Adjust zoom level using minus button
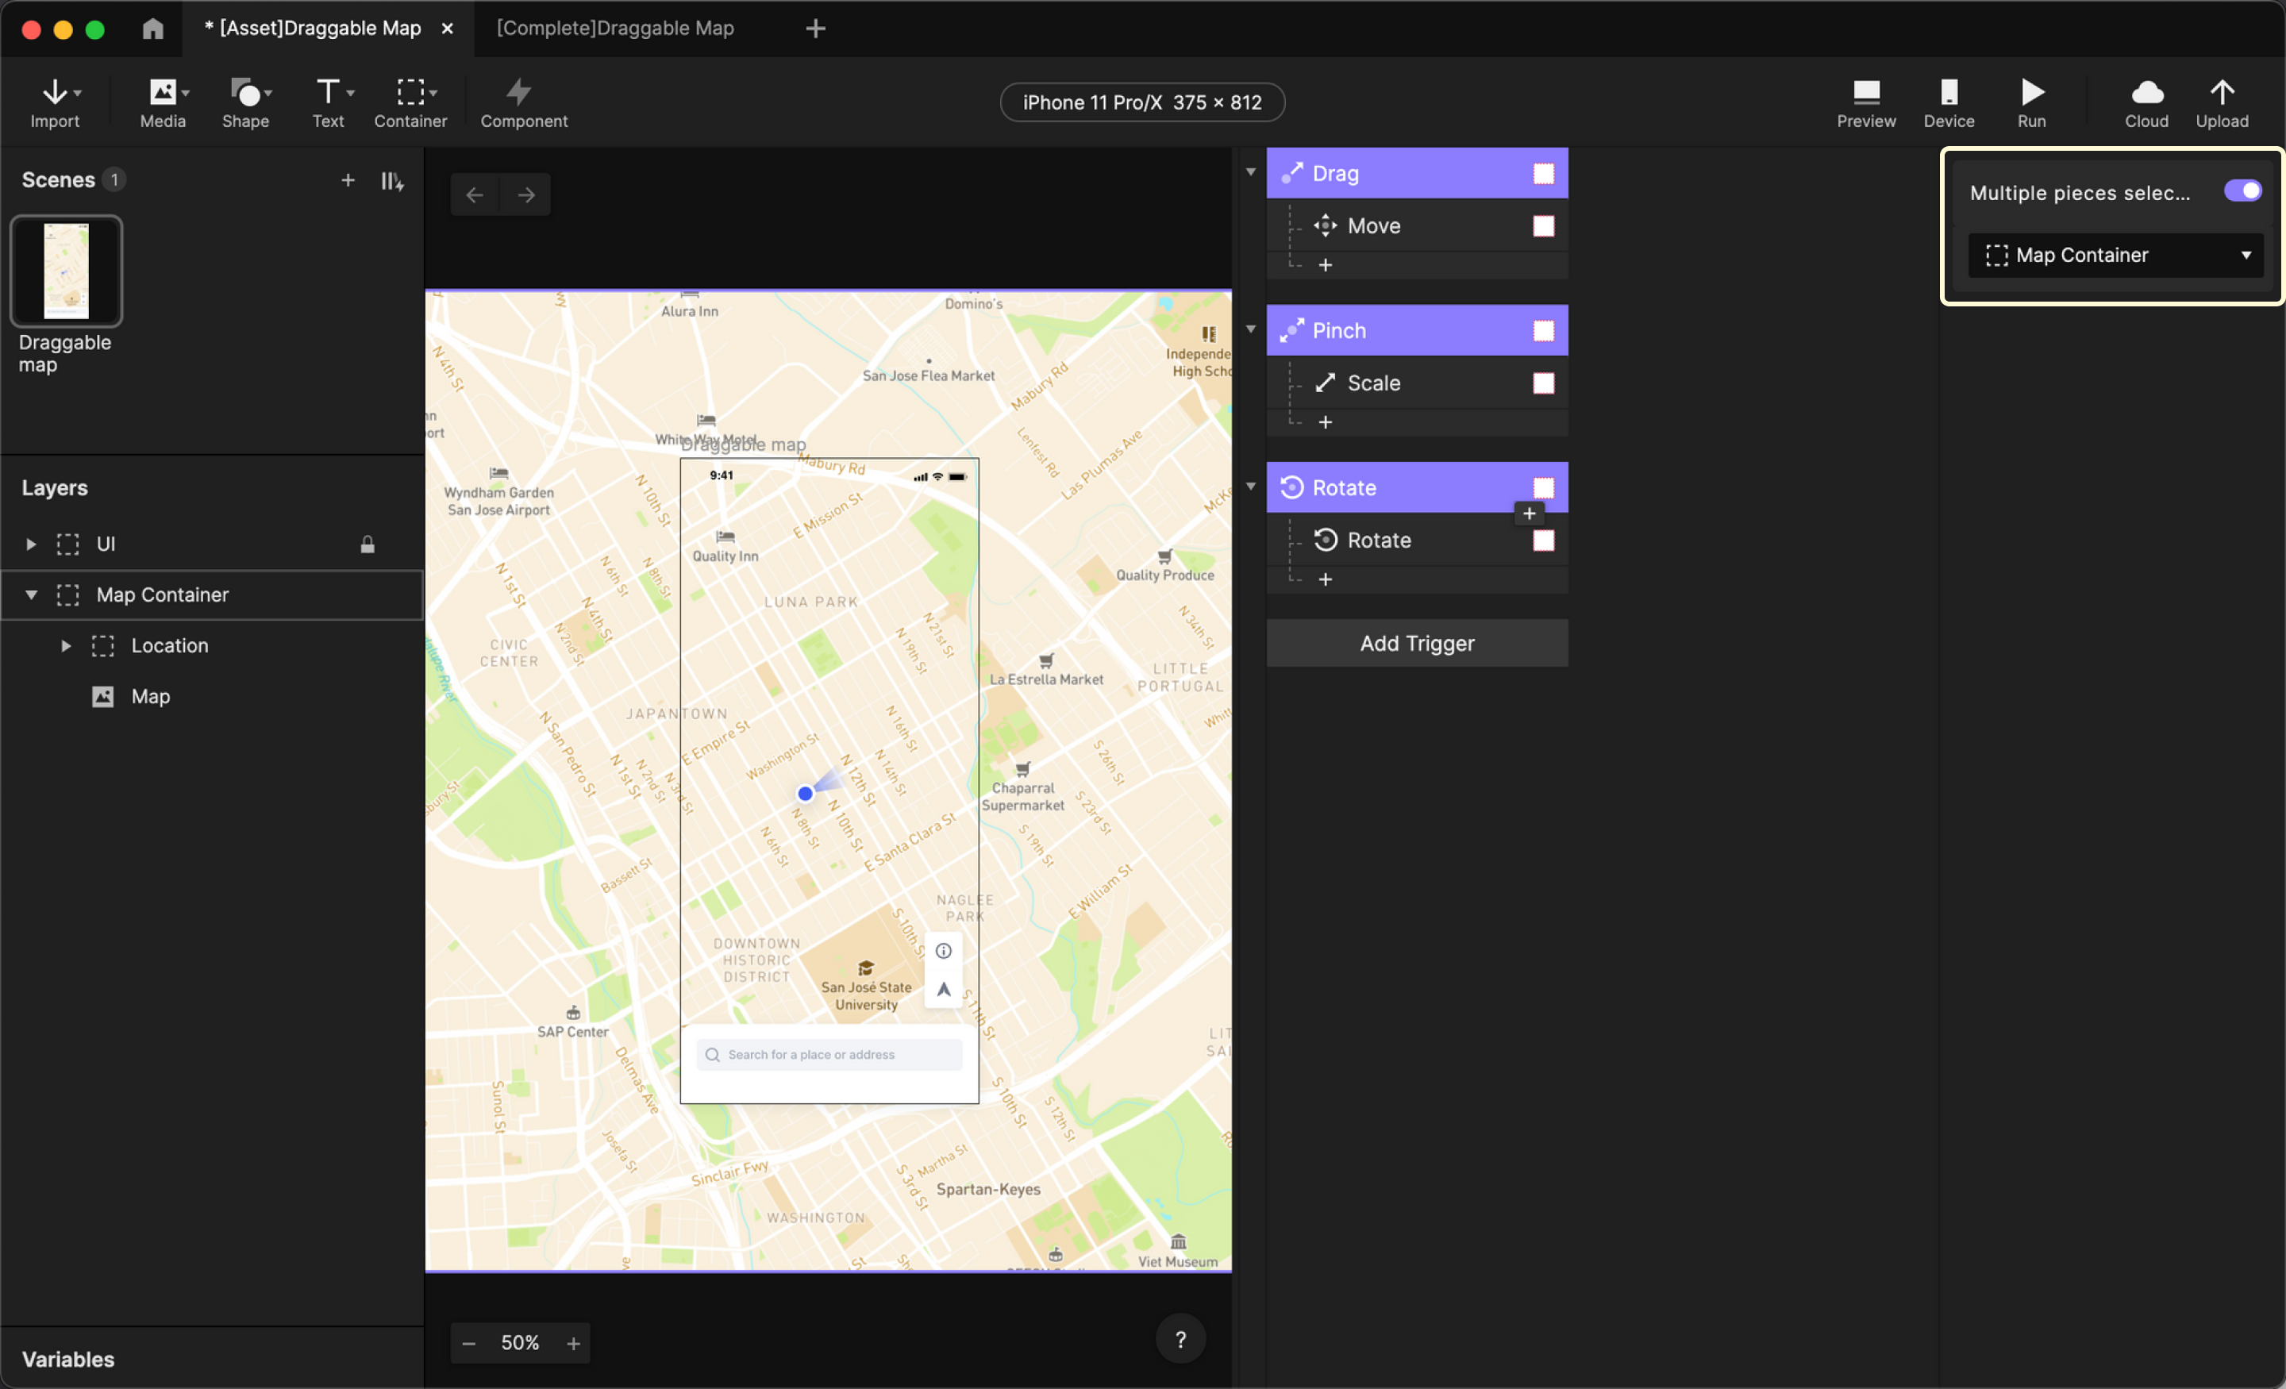Screen dimensions: 2286x1389 pos(468,1341)
